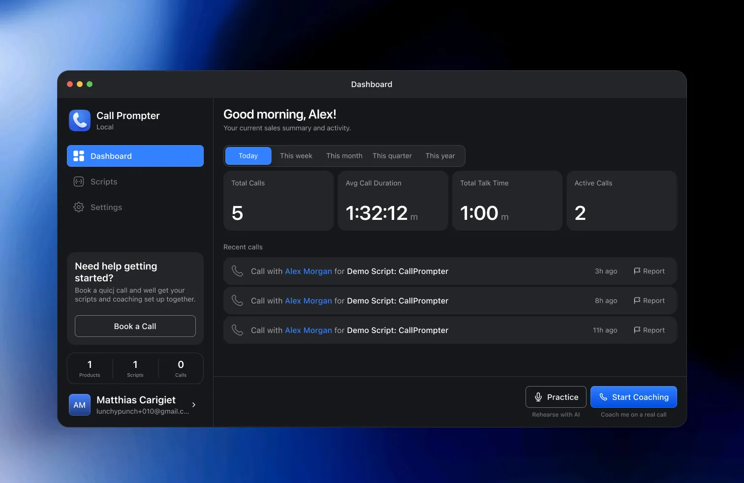Open Alex Morgan link in 11h ago call

309,330
